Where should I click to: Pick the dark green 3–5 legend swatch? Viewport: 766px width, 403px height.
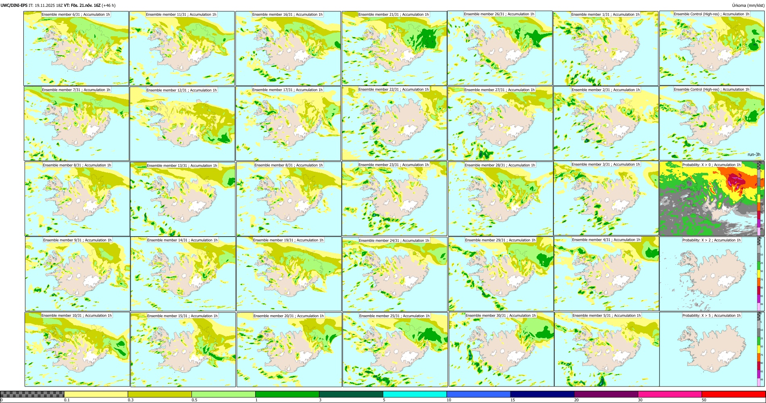(x=351, y=394)
